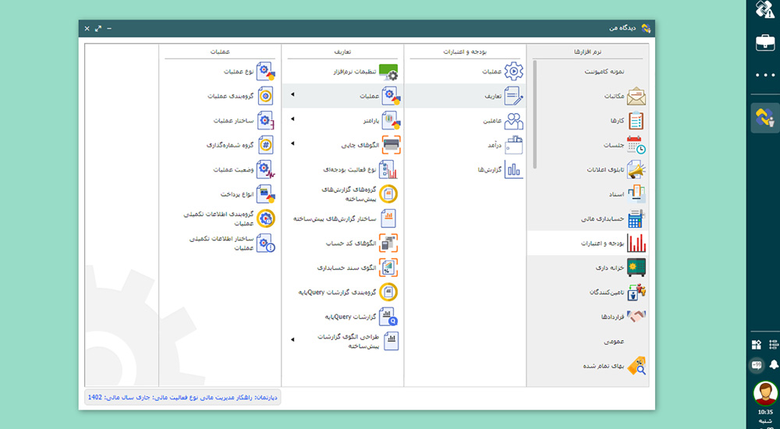780x429 pixels.
Task: Click the درآمد (income) wallet icon
Action: point(513,145)
